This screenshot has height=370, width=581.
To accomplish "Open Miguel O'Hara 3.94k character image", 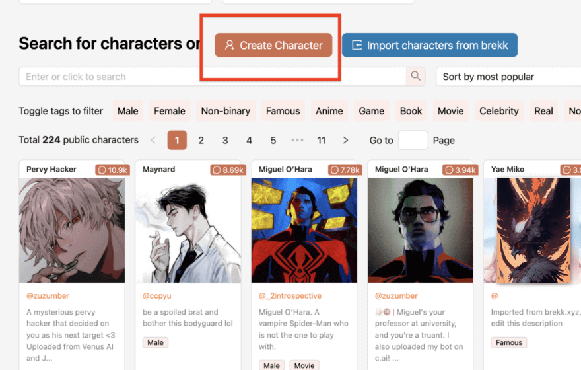I will pyautogui.click(x=421, y=230).
